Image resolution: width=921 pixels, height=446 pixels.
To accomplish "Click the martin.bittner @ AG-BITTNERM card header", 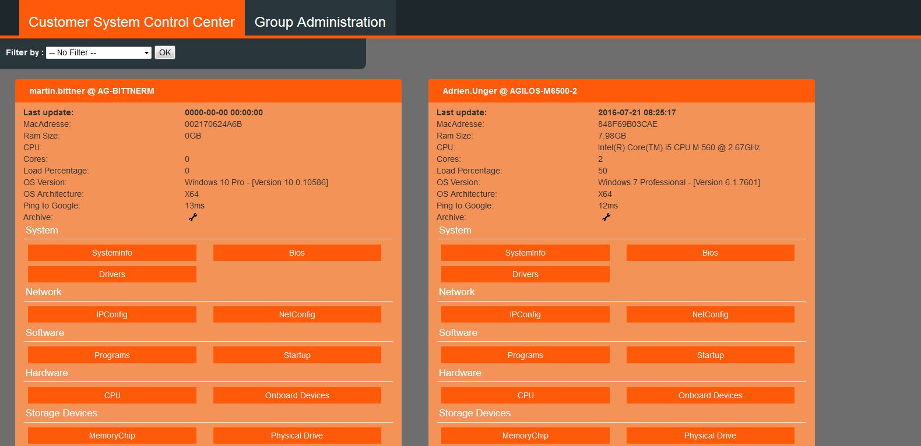I will pyautogui.click(x=208, y=91).
